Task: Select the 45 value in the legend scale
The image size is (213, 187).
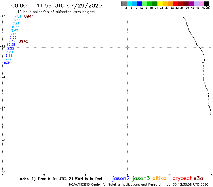Action: [x=198, y=7]
